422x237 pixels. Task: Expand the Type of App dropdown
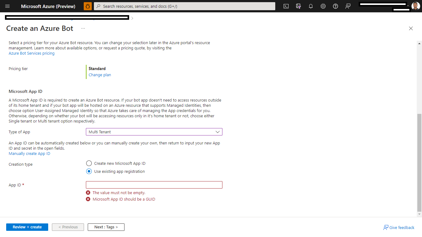coord(154,132)
